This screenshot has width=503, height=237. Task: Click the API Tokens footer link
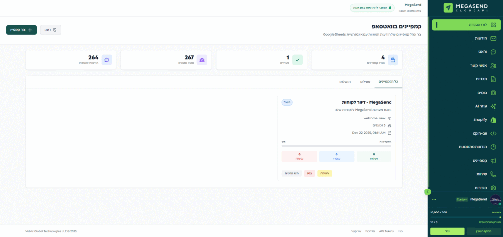[386, 231]
